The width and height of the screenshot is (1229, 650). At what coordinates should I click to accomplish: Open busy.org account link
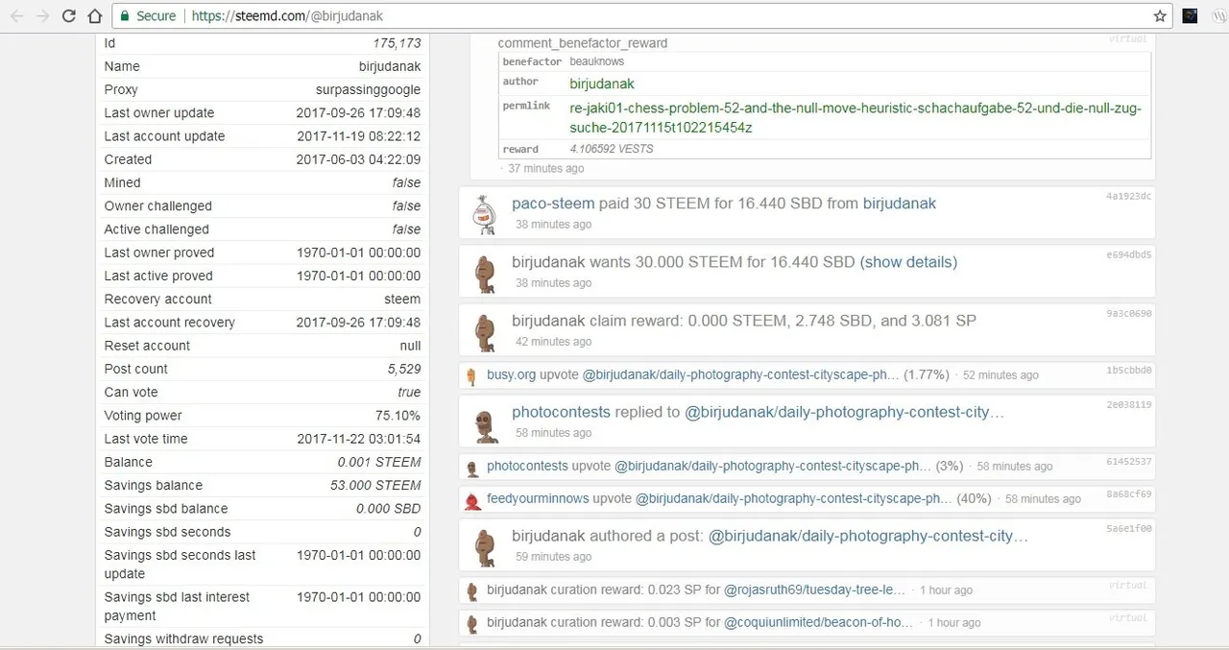tap(511, 374)
